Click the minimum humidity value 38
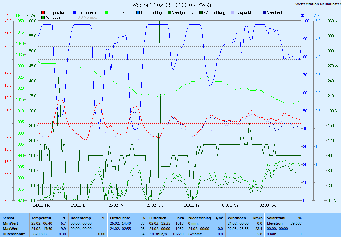 (142, 223)
